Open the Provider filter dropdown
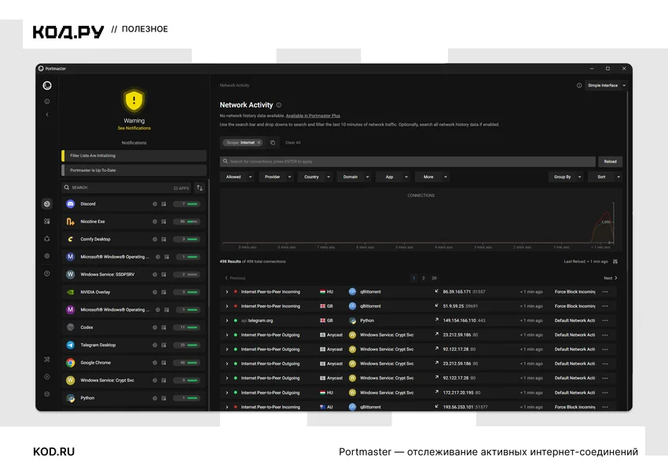Screen dimensions: 668x475 [276, 177]
